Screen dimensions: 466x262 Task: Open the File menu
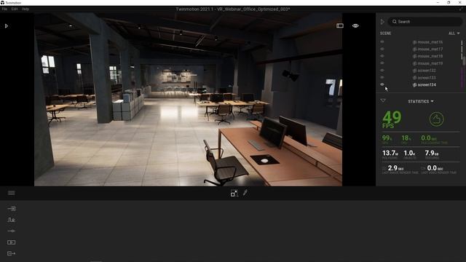(x=4, y=9)
